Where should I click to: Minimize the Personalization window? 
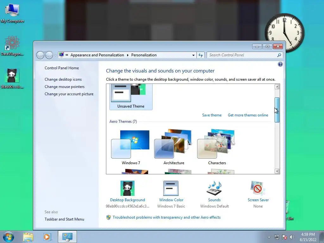click(257, 47)
